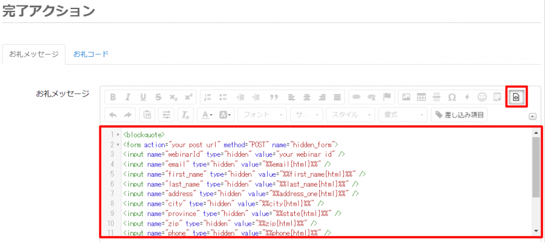This screenshot has width=545, height=242.
Task: Open the サ... size dropdown
Action: pos(307,115)
